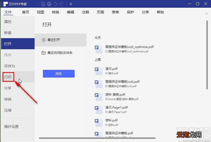Close the PDF application window
Viewport: 211px width, 142px height.
click(206, 4)
